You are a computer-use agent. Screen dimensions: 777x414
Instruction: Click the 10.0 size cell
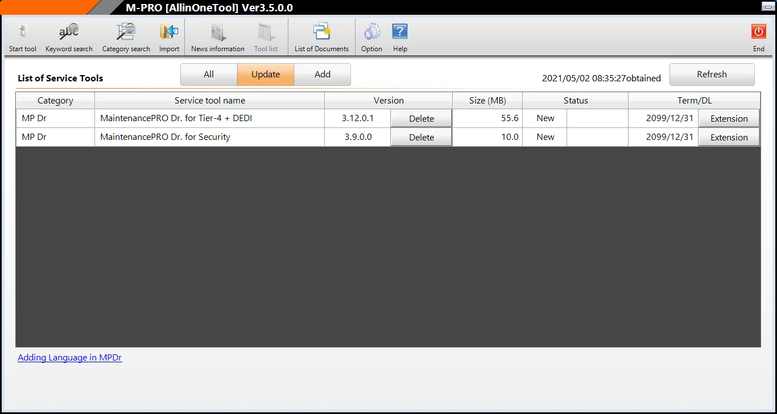click(x=487, y=137)
